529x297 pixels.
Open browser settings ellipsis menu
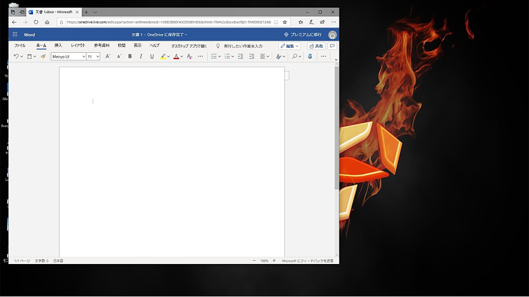point(333,22)
